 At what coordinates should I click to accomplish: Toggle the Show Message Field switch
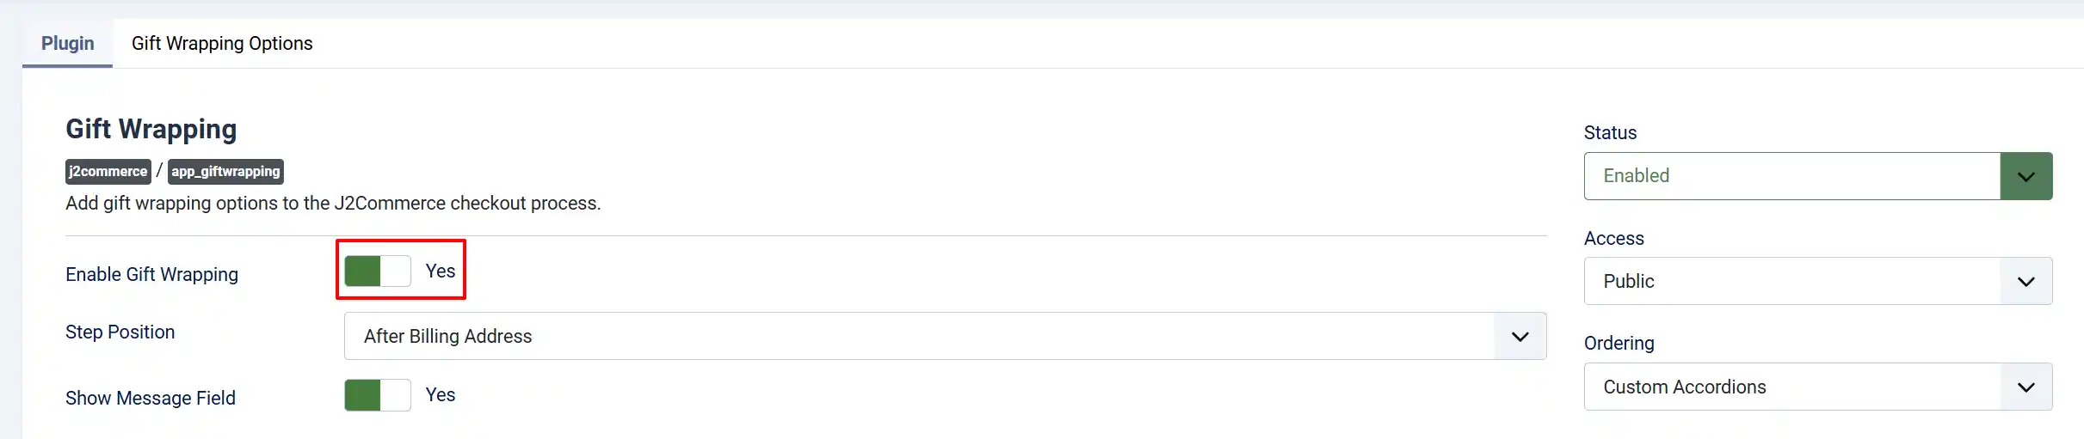(x=378, y=395)
